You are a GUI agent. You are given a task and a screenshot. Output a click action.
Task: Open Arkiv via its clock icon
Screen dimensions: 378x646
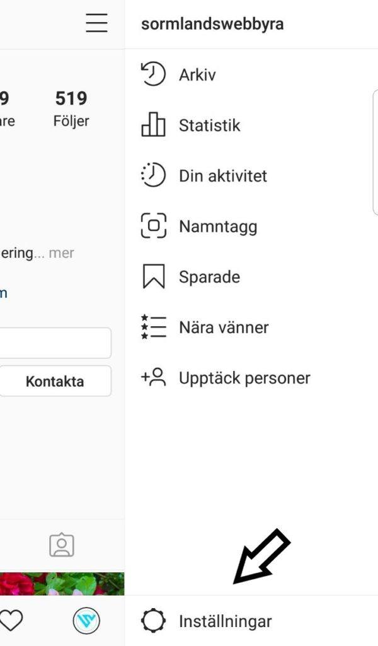(x=153, y=74)
